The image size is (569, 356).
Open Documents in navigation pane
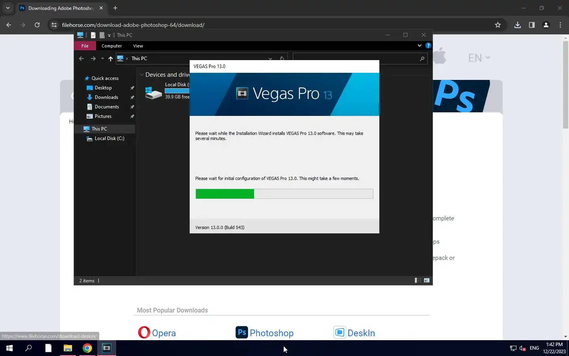(107, 107)
